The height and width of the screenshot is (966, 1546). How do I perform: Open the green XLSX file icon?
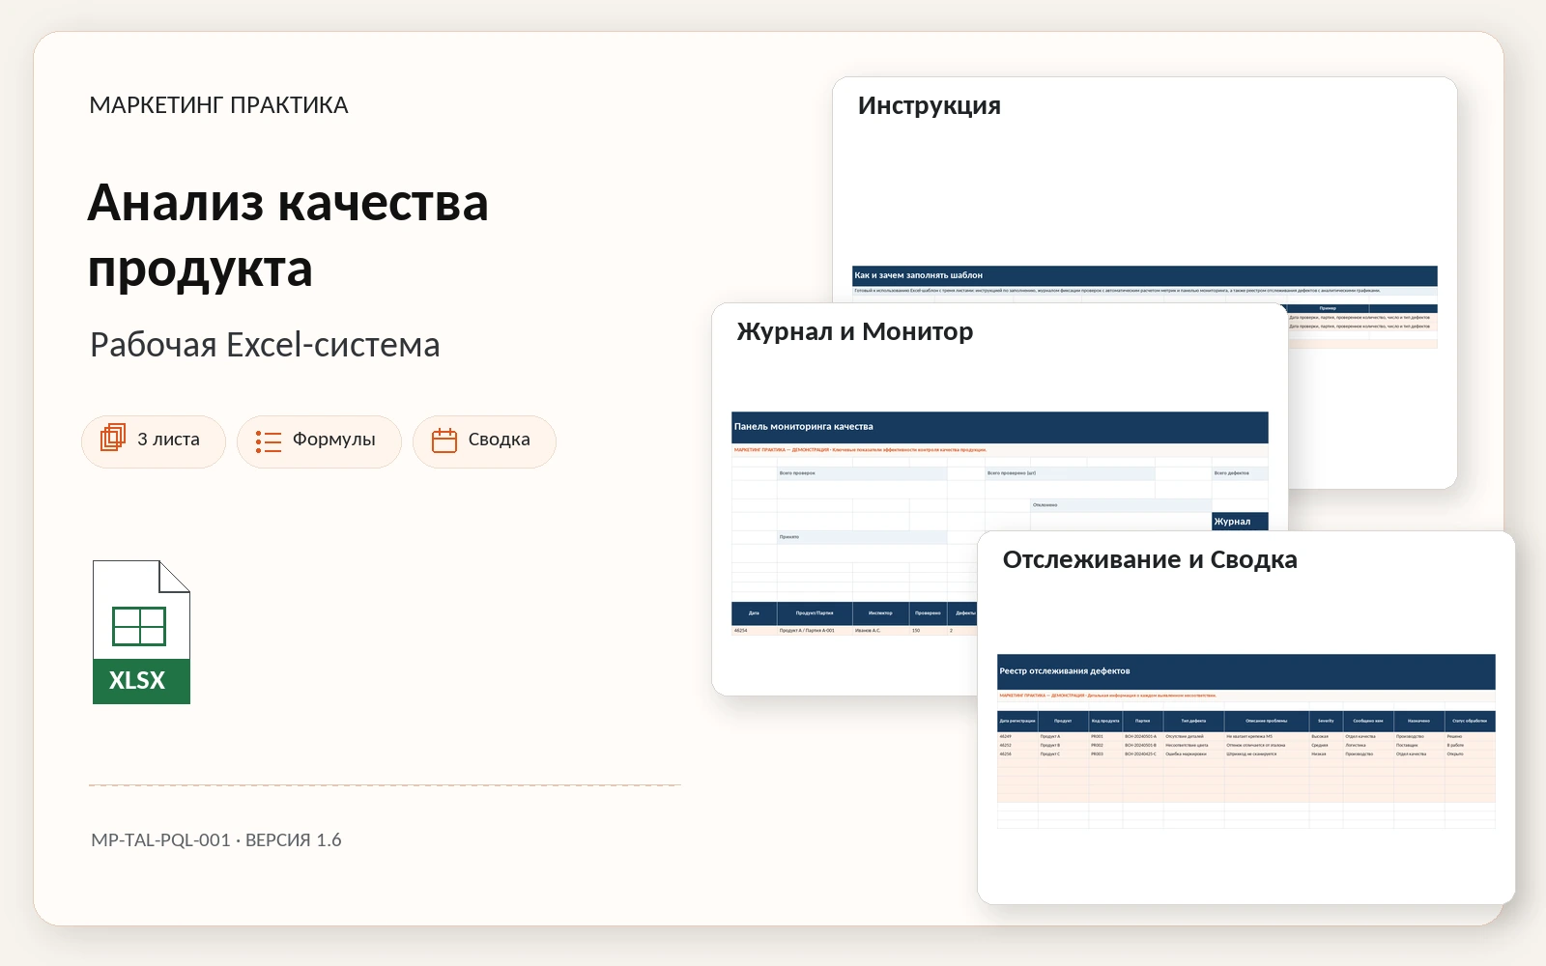141,632
